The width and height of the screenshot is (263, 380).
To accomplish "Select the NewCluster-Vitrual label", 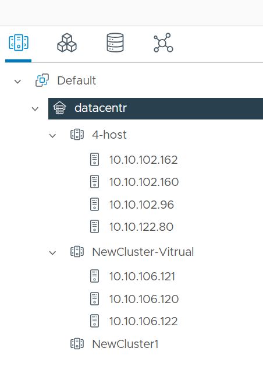I will coord(143,252).
